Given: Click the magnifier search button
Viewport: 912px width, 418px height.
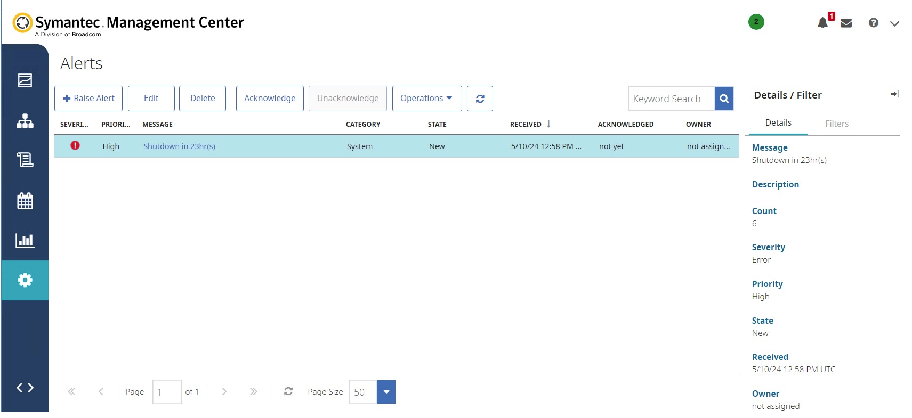Looking at the screenshot, I should [x=724, y=99].
